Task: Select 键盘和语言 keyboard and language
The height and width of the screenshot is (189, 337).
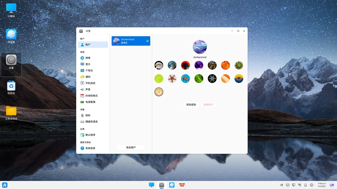Action: 92,122
